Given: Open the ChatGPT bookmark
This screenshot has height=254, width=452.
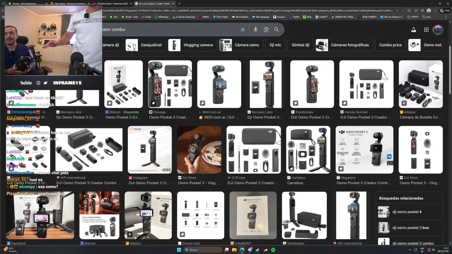Looking at the screenshot, I should pyautogui.click(x=322, y=17).
